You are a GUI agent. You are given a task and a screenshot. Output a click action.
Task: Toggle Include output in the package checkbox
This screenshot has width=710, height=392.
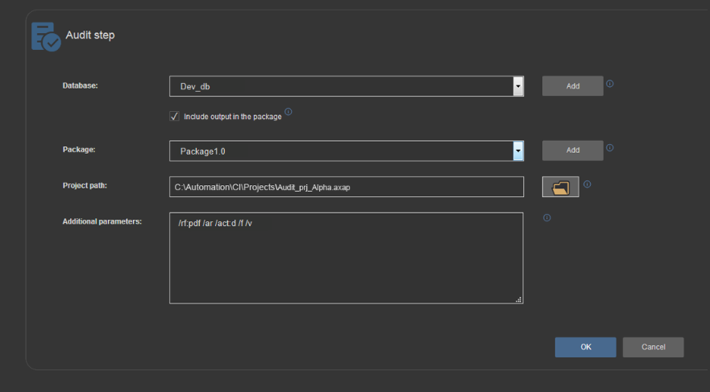[174, 116]
